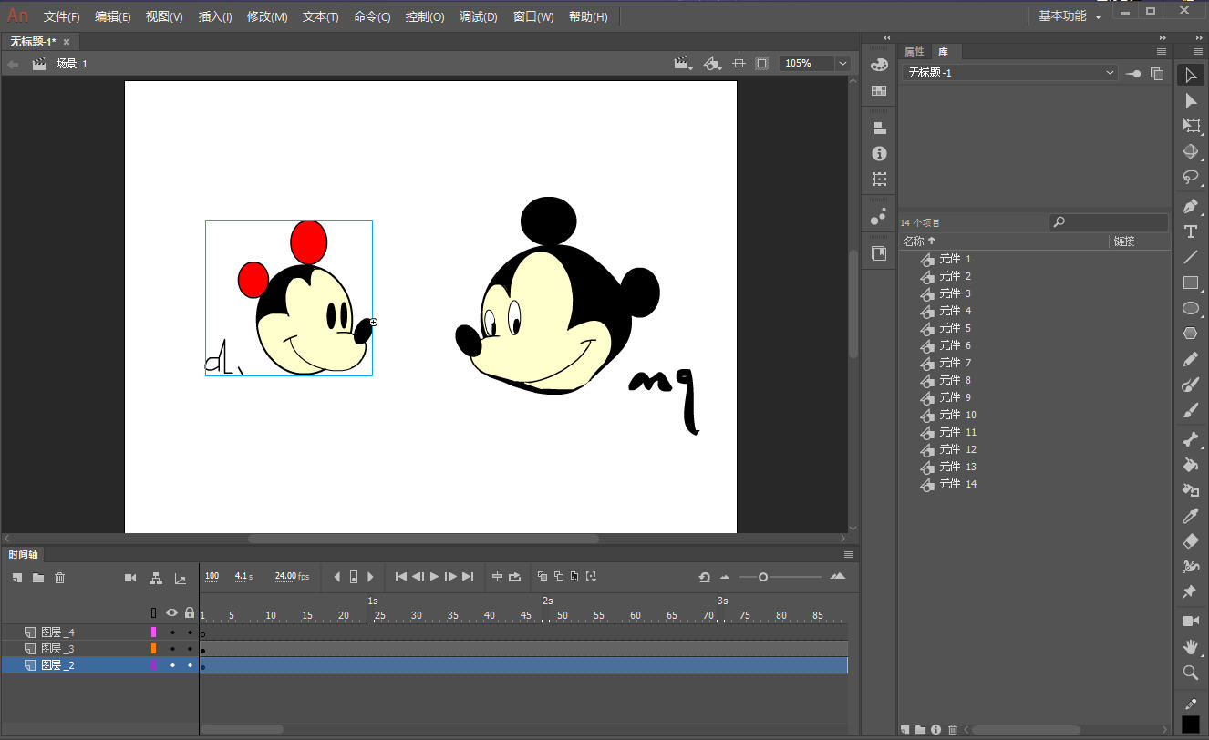Select the Ink Bottle tool

tap(1191, 490)
